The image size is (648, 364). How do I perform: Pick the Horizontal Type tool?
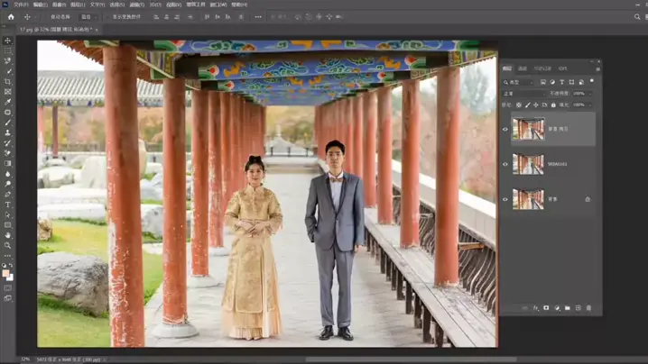pos(8,205)
